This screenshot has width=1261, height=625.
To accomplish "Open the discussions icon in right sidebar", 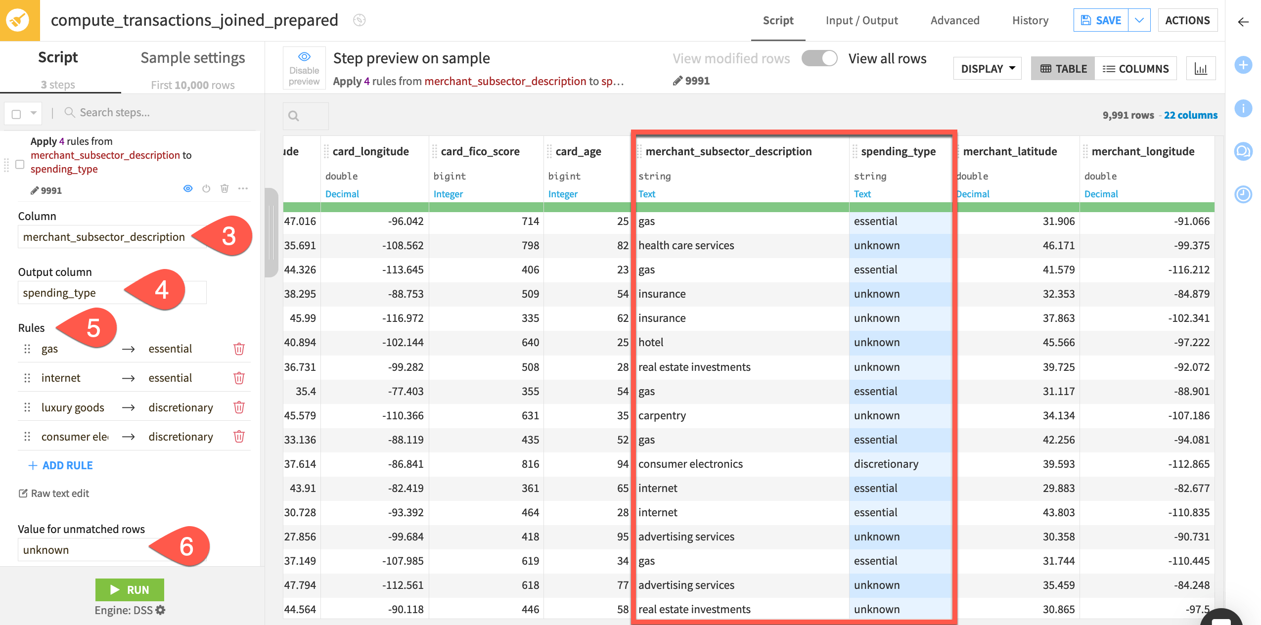I will point(1243,151).
